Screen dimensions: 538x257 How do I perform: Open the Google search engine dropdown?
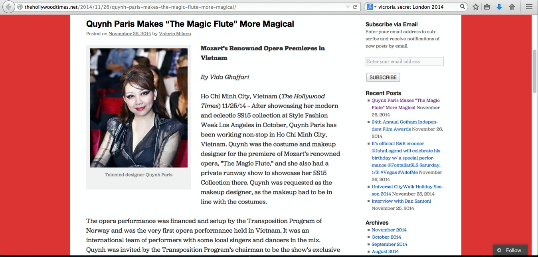point(372,7)
